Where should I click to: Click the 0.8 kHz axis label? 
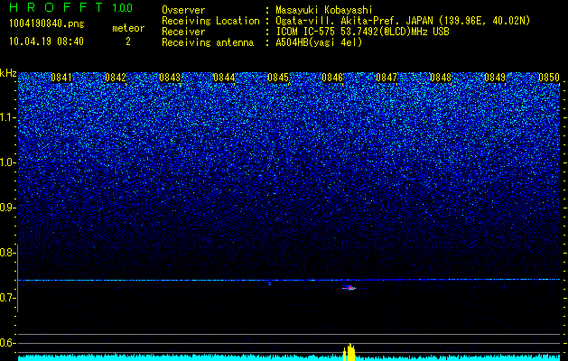8,253
